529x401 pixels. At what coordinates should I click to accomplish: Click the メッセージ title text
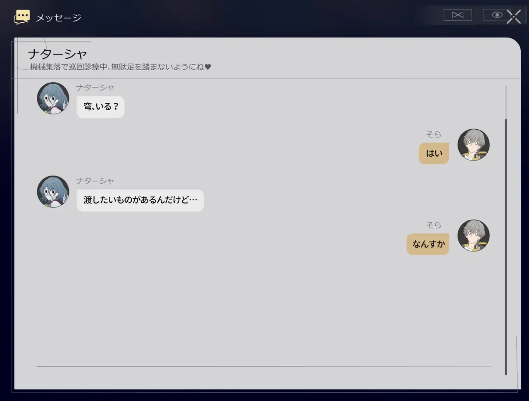(x=59, y=18)
